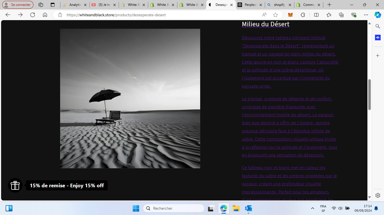Go forward to the next page
This screenshot has width=384, height=215.
(x=20, y=15)
